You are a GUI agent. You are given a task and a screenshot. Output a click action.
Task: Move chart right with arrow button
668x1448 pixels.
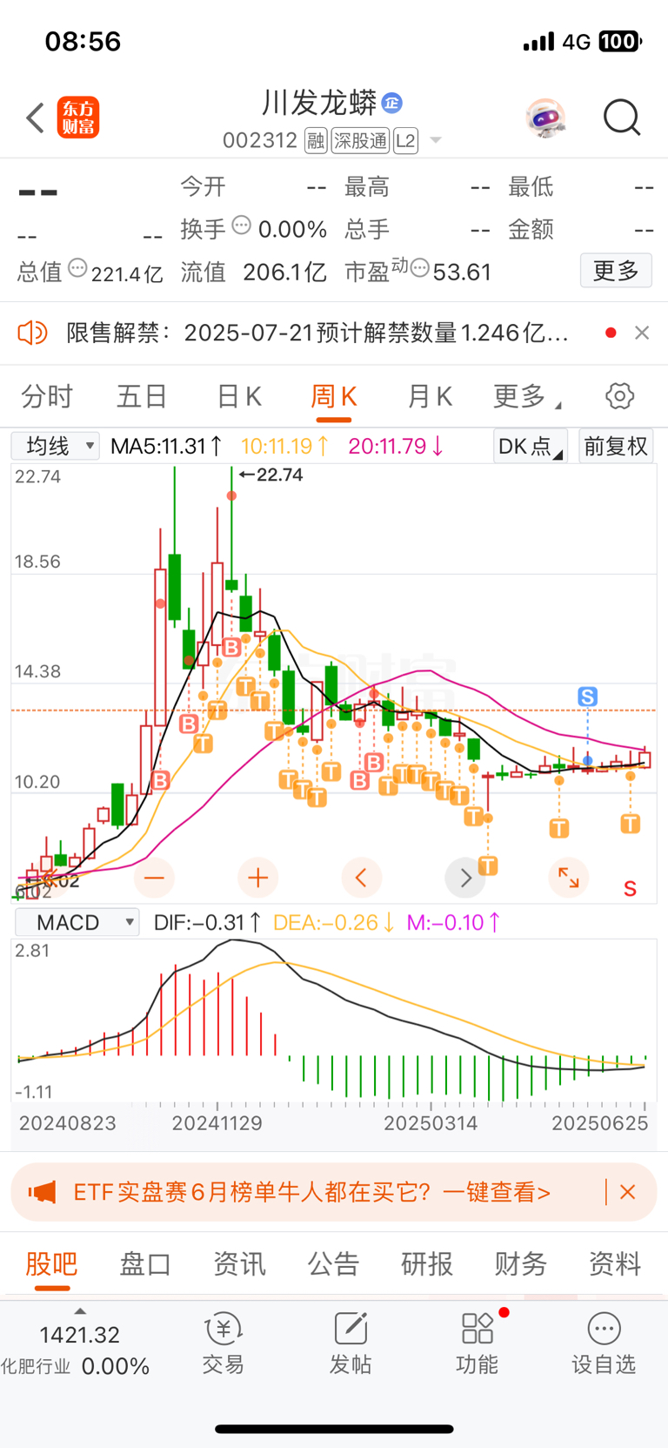click(465, 878)
